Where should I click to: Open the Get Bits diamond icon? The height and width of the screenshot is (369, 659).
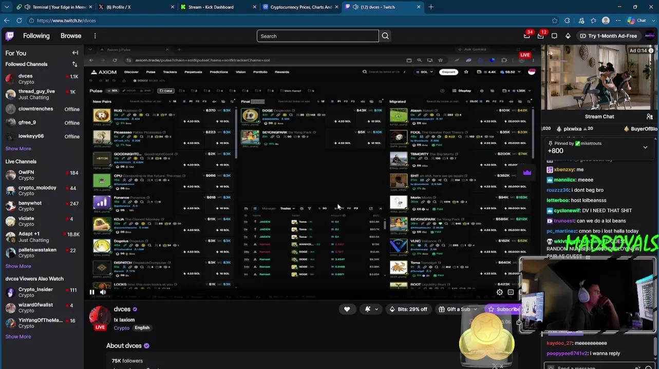pyautogui.click(x=568, y=36)
